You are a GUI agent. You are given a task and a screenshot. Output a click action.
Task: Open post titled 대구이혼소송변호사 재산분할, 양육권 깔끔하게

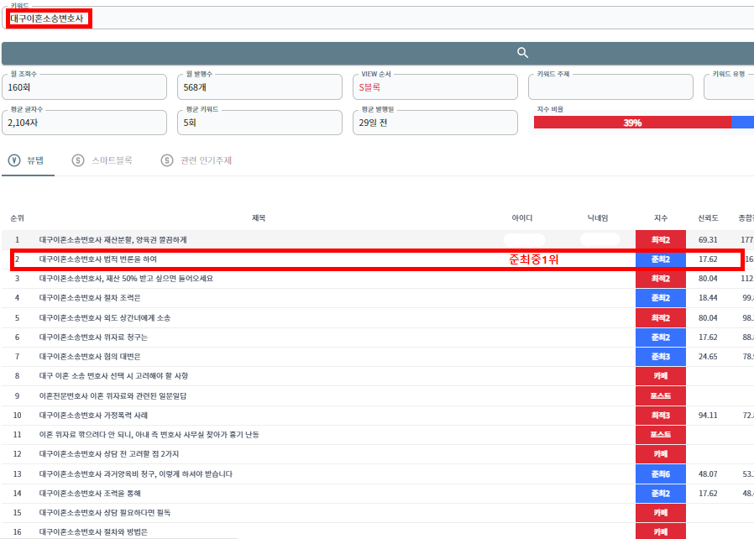(x=113, y=240)
